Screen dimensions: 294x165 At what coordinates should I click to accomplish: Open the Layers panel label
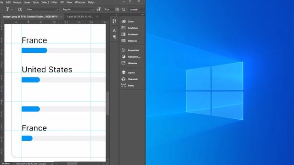[131, 73]
